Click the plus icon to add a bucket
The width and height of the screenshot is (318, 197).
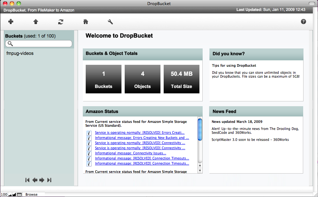tap(11, 21)
